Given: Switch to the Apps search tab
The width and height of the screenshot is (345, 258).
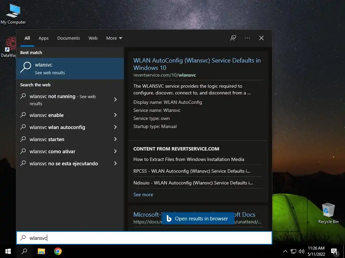Looking at the screenshot, I should click(43, 38).
